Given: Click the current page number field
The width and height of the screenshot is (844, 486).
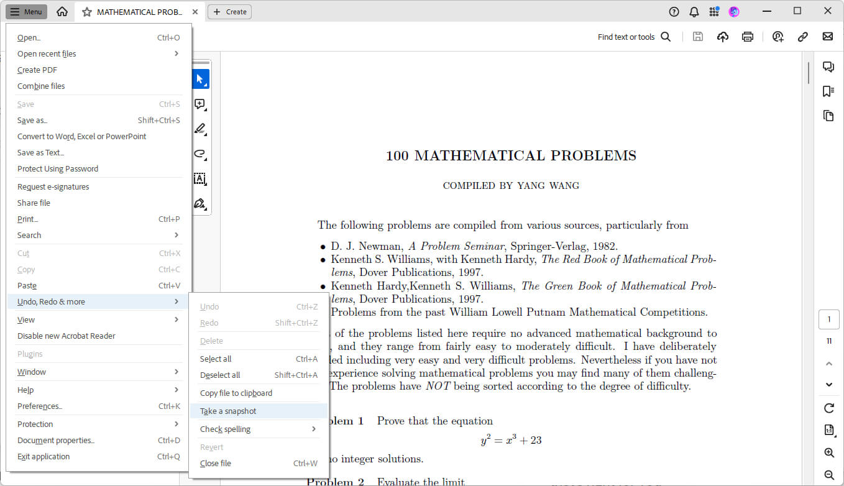Looking at the screenshot, I should (828, 320).
